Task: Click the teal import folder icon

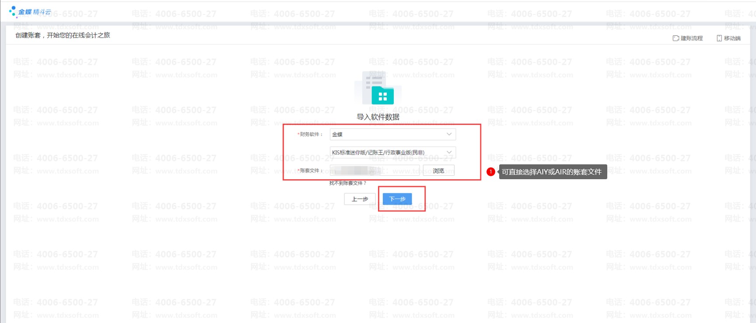Action: coord(382,96)
